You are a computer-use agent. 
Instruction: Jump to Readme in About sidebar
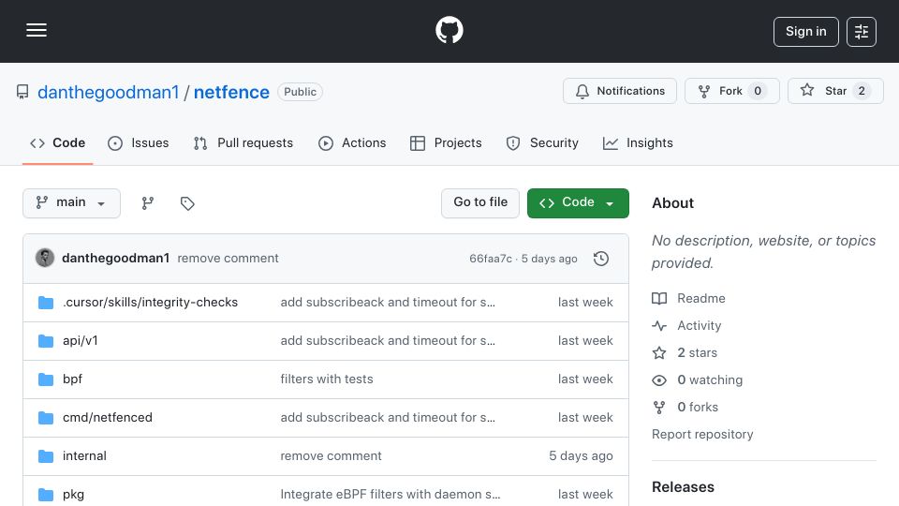tap(688, 298)
